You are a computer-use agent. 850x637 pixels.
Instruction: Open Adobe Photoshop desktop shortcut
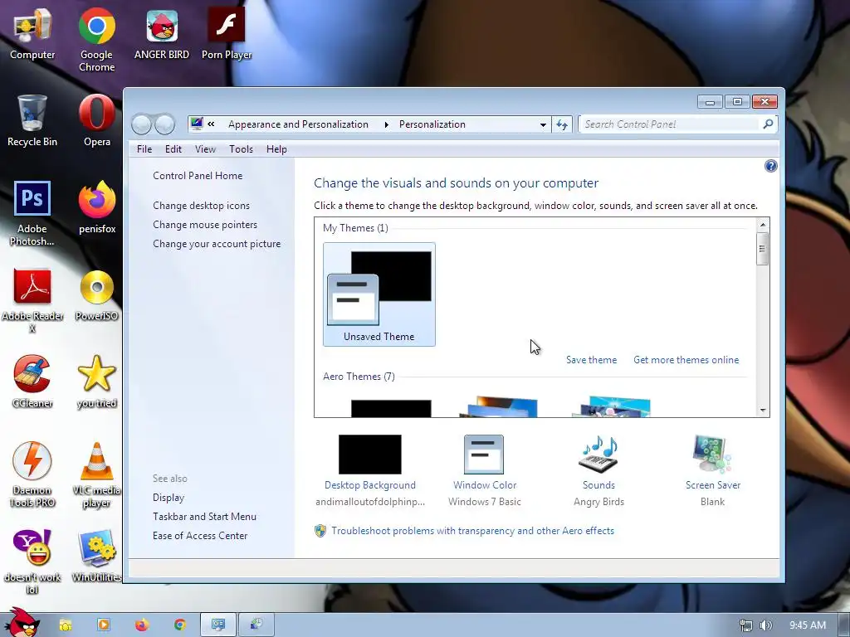point(32,213)
